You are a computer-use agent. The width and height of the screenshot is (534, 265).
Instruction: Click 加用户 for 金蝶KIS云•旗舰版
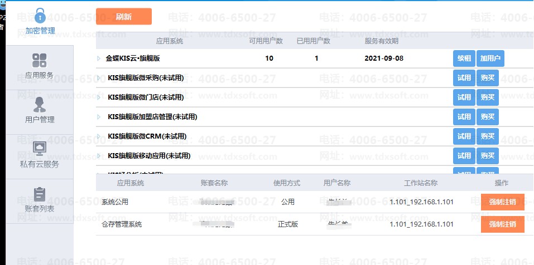click(x=490, y=58)
